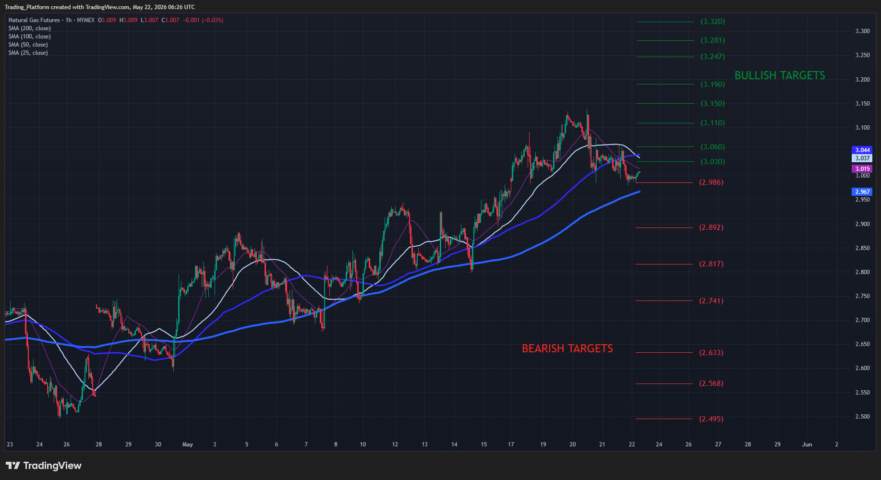Select the (2.633) bearish target label

[711, 353]
